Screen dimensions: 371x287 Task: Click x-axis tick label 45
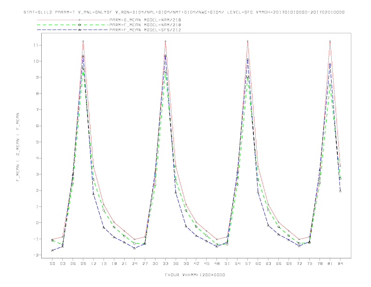pyautogui.click(x=207, y=264)
